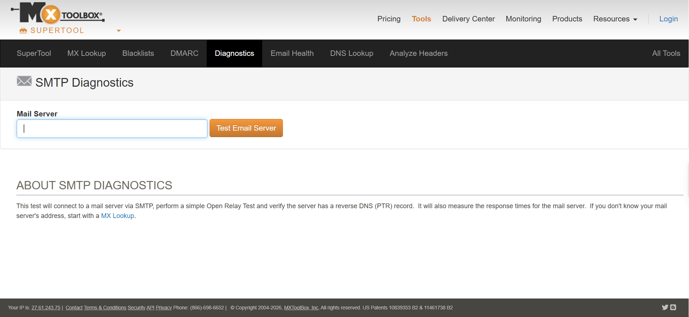The height and width of the screenshot is (317, 689).
Task: Click the Test Email Server button
Action: tap(246, 128)
